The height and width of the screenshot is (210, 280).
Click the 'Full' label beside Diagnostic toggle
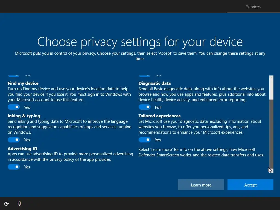tap(158, 107)
